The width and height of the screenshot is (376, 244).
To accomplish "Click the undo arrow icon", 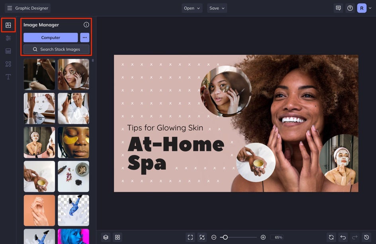I will click(x=343, y=237).
